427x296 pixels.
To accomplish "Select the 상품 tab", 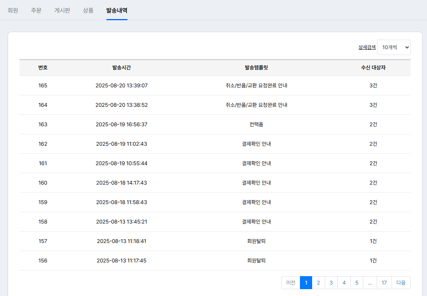I will 88,10.
